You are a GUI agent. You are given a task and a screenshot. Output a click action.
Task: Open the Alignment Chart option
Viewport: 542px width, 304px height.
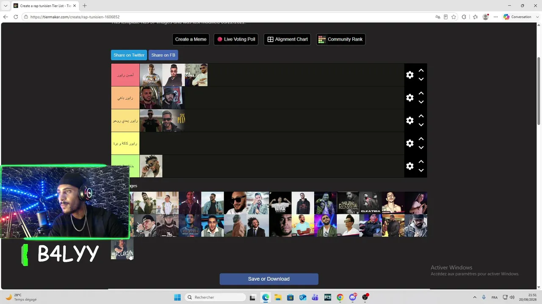tap(287, 39)
